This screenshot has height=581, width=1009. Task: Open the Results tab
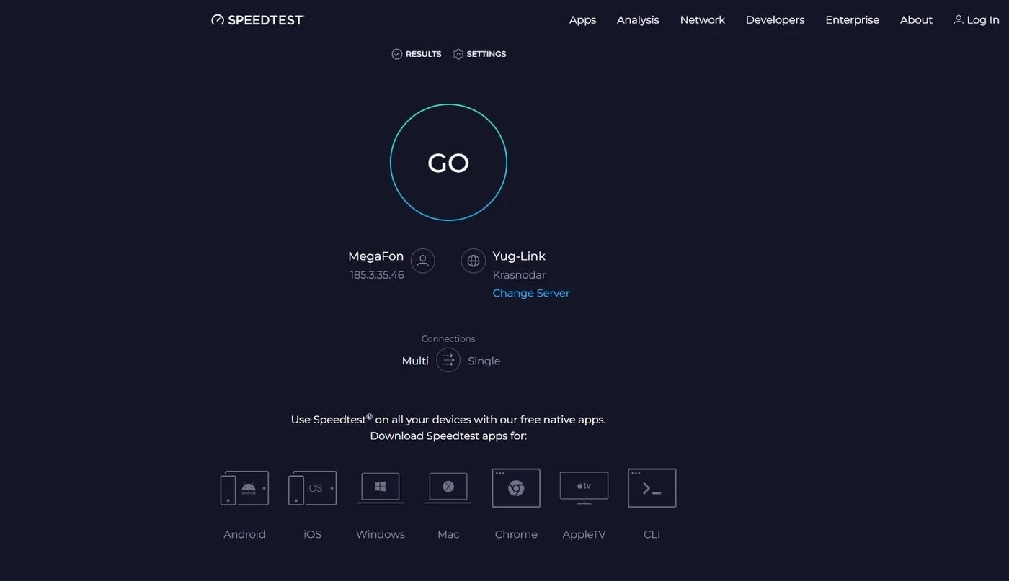[x=417, y=54]
